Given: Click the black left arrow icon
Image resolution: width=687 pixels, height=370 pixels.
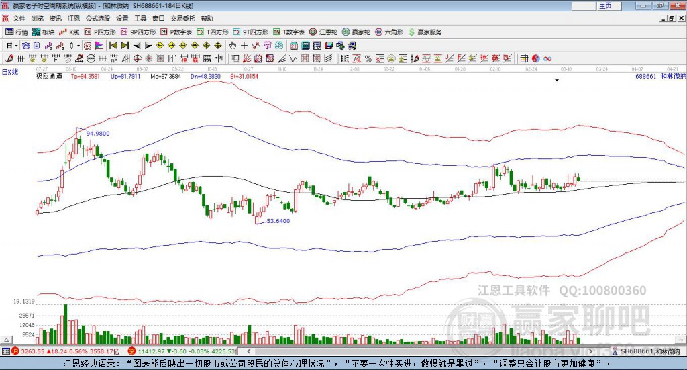Looking at the screenshot, I should pyautogui.click(x=137, y=46).
